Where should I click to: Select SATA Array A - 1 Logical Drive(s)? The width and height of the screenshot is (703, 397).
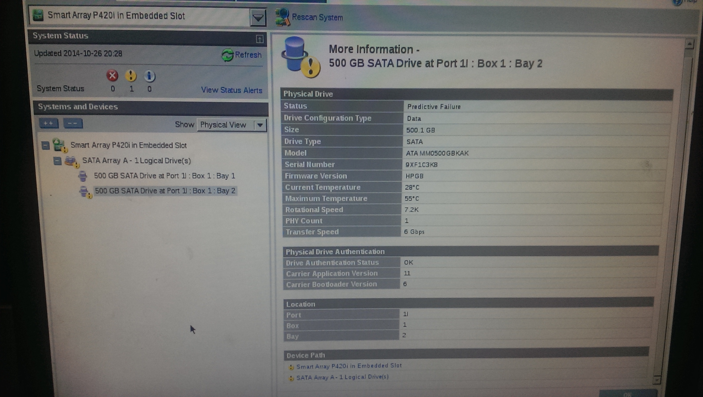point(137,161)
